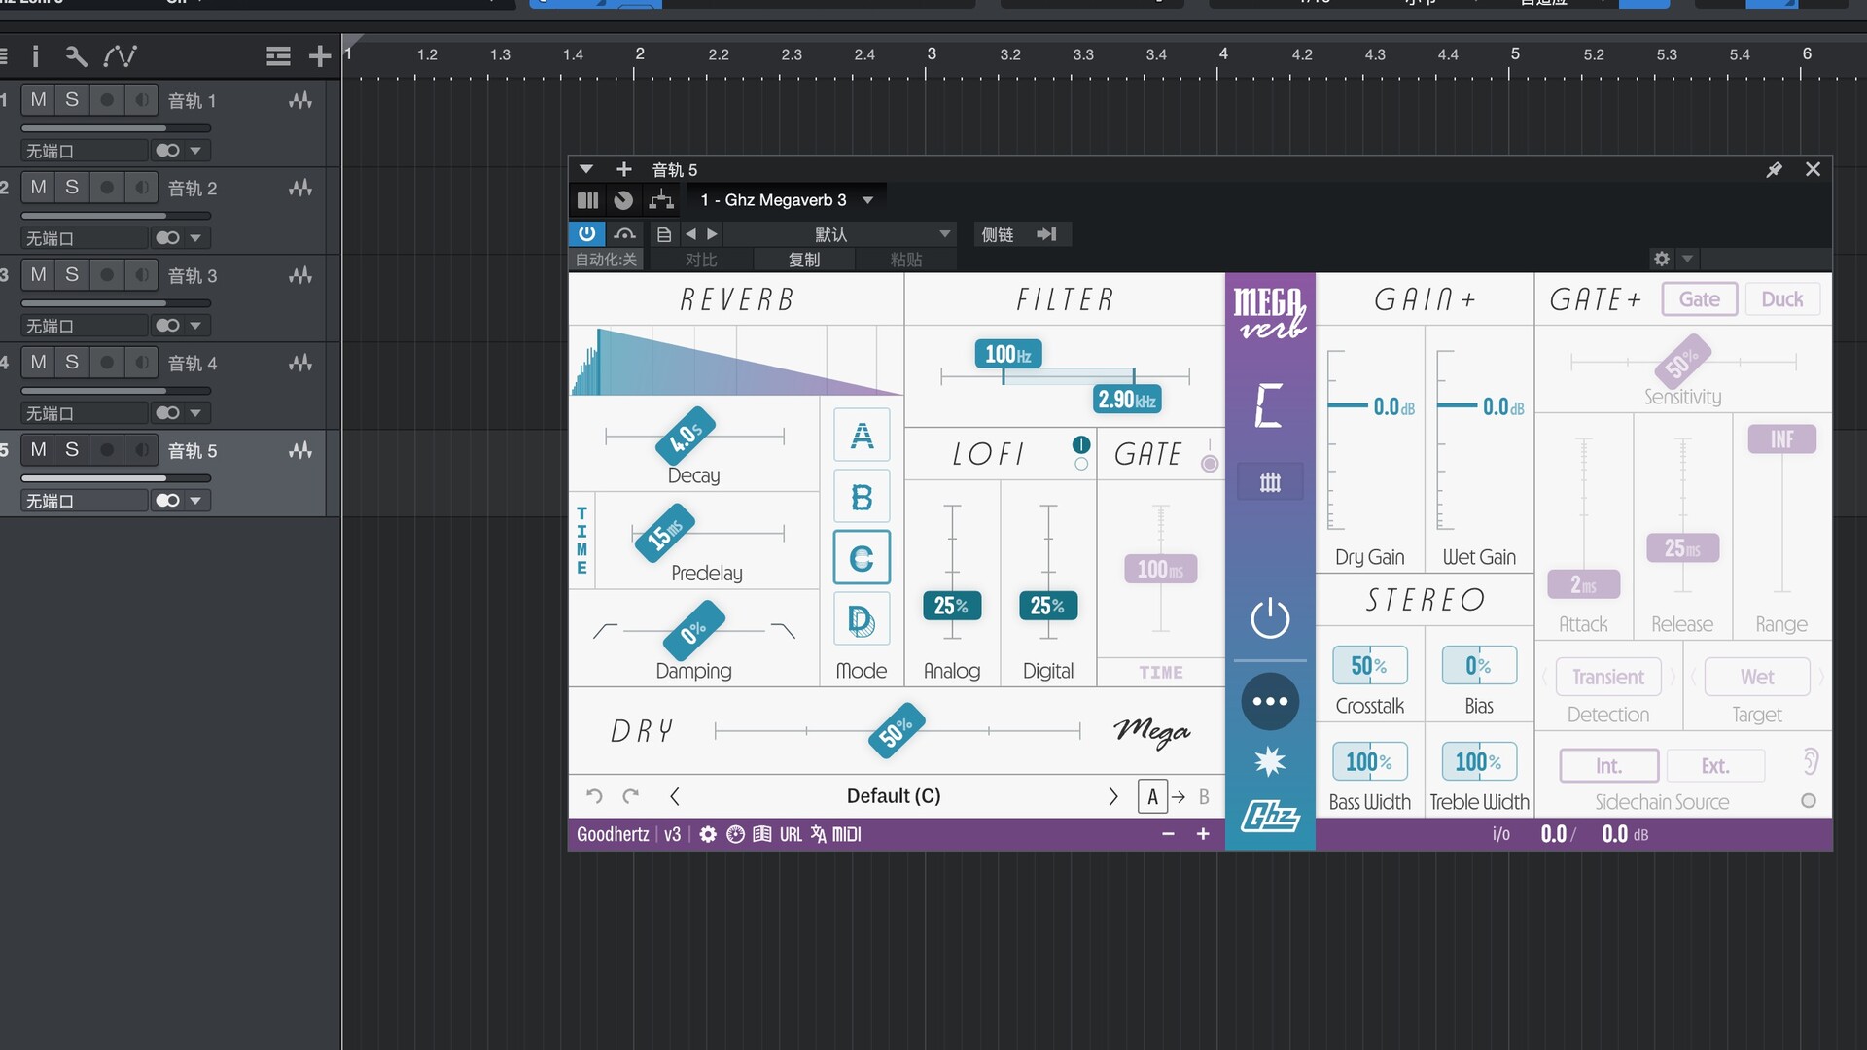Click the plugin settings gear in footer

pos(708,834)
